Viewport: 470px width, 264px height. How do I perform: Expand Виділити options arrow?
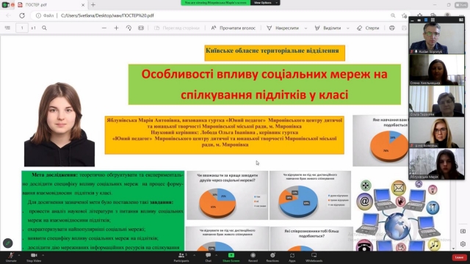(347, 28)
